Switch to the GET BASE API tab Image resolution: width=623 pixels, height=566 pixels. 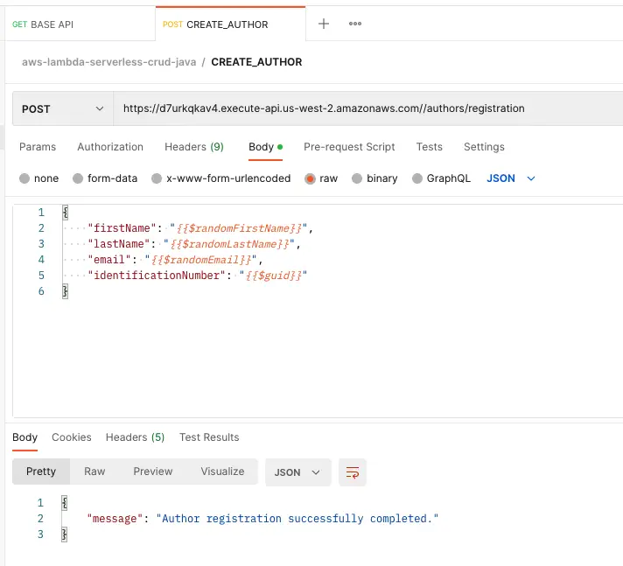(x=80, y=24)
